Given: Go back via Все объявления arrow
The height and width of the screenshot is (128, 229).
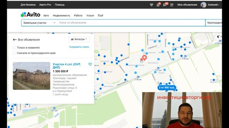Looking at the screenshot, I should [15, 39].
